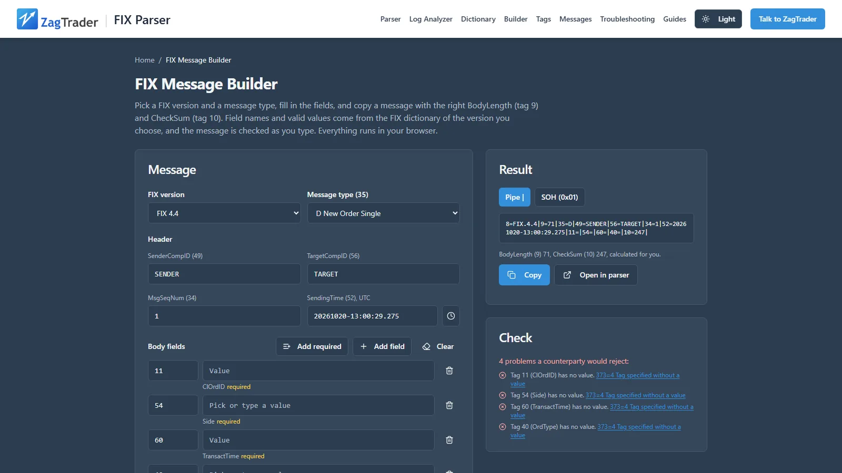Click the Talk to ZagTrader button
The width and height of the screenshot is (842, 473).
pos(788,19)
